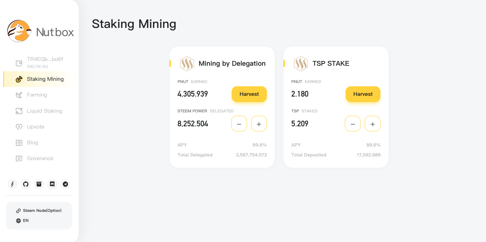Click the archive box icon
486x242 pixels.
(39, 184)
